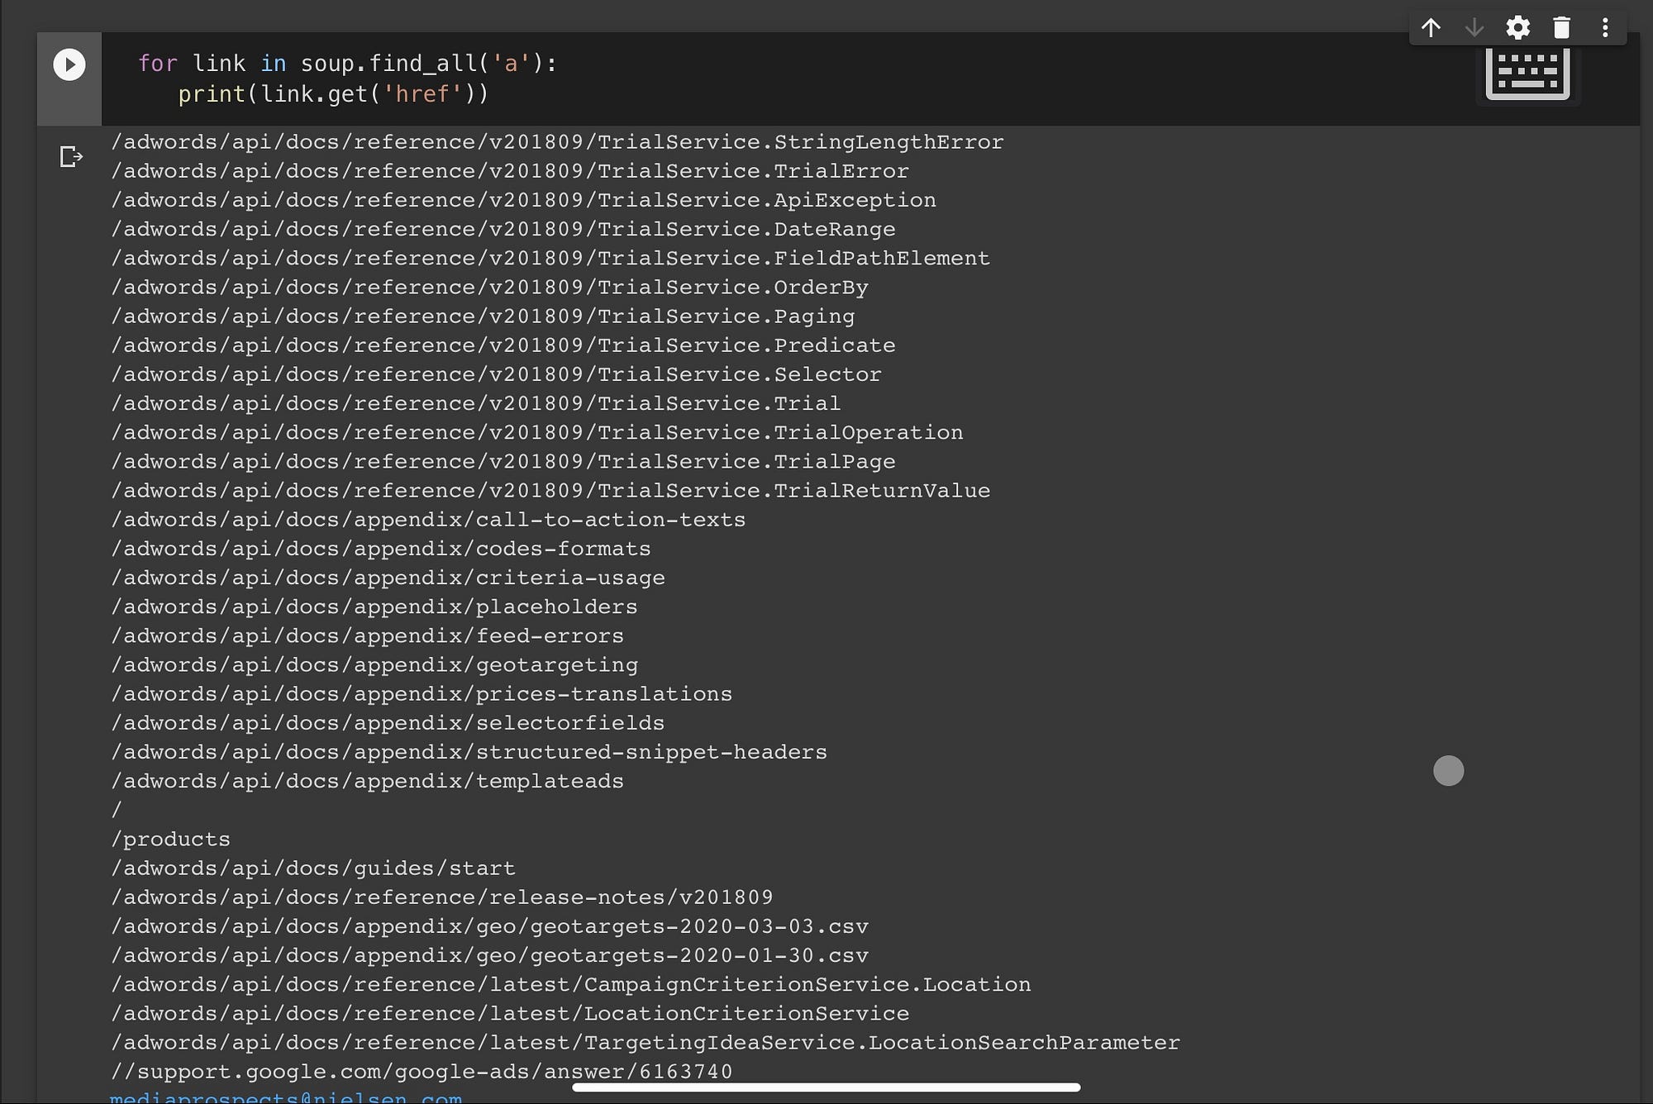1653x1104 pixels.
Task: Click output line TrialService.OrderBy
Action: [489, 287]
